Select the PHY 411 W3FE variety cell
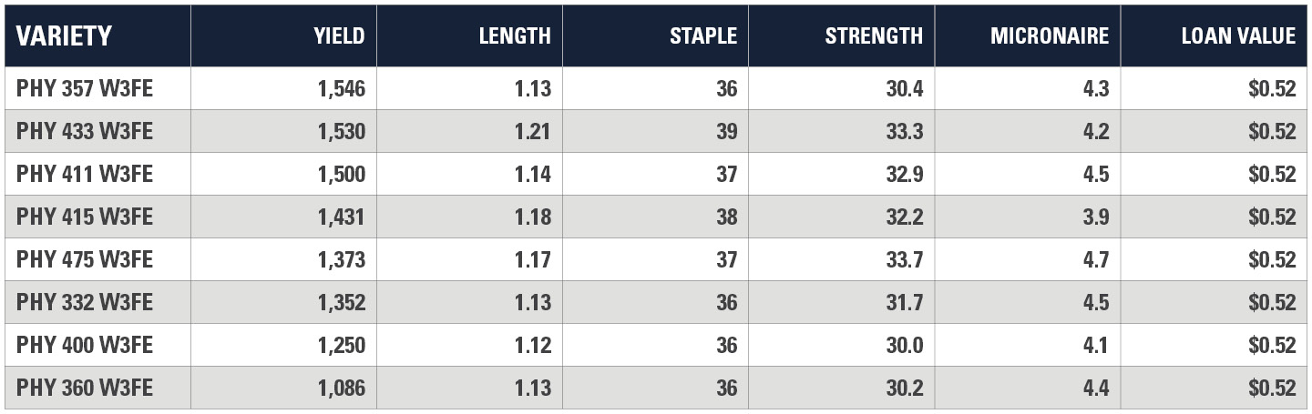 pos(85,174)
